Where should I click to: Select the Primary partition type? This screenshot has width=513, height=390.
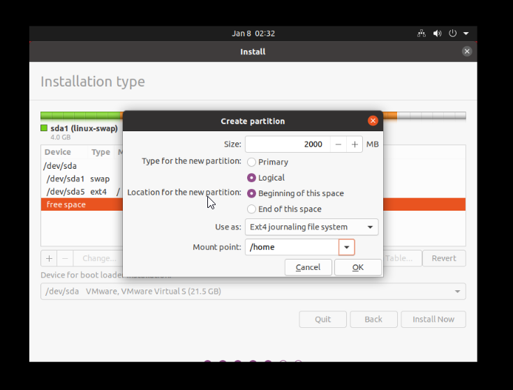(x=268, y=162)
